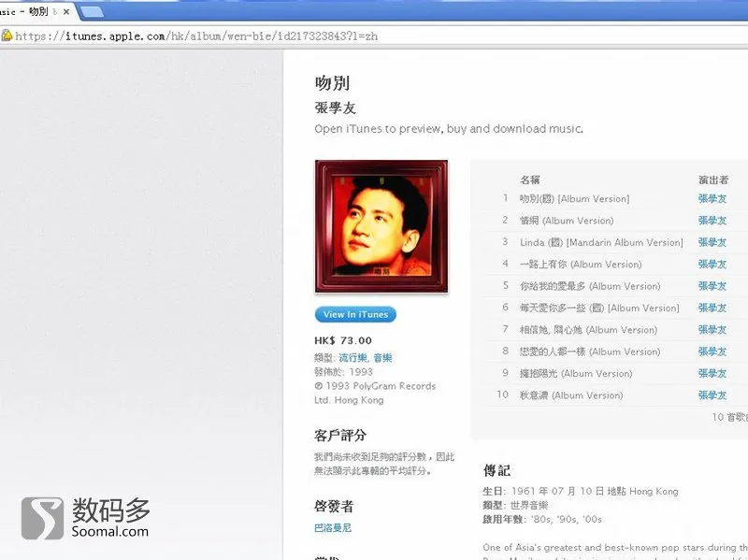748x560 pixels.
Task: Click the View In iTunes button
Action: tap(355, 314)
